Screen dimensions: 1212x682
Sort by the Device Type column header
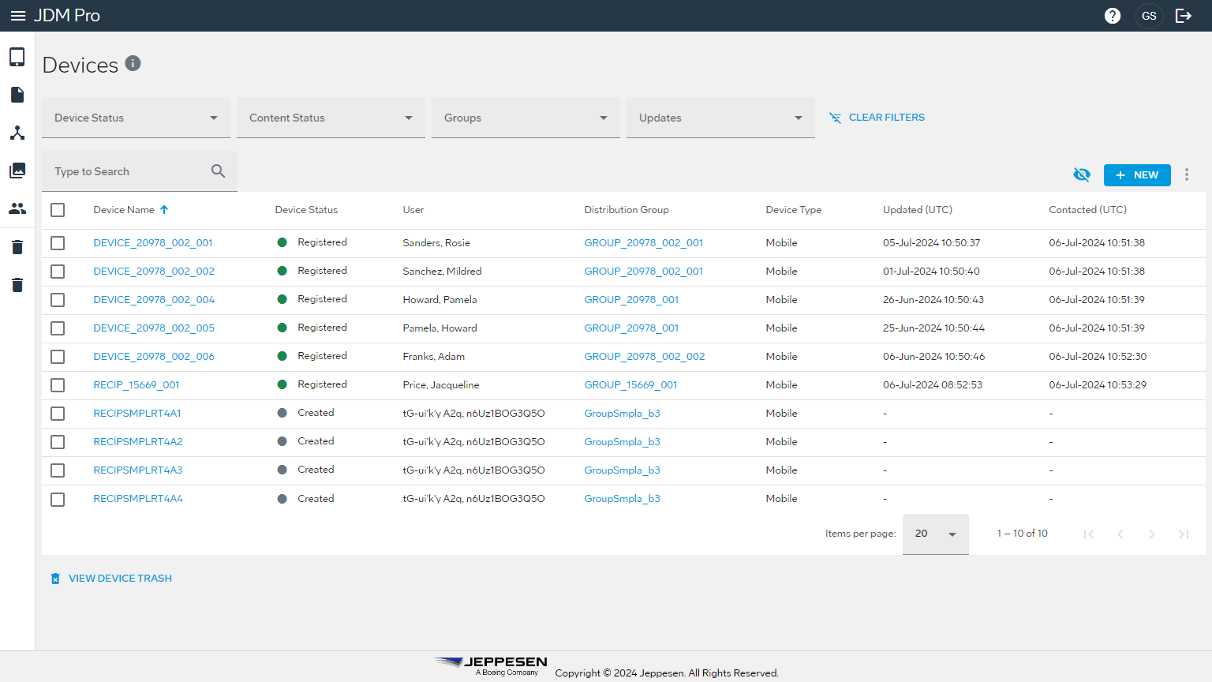(x=794, y=210)
